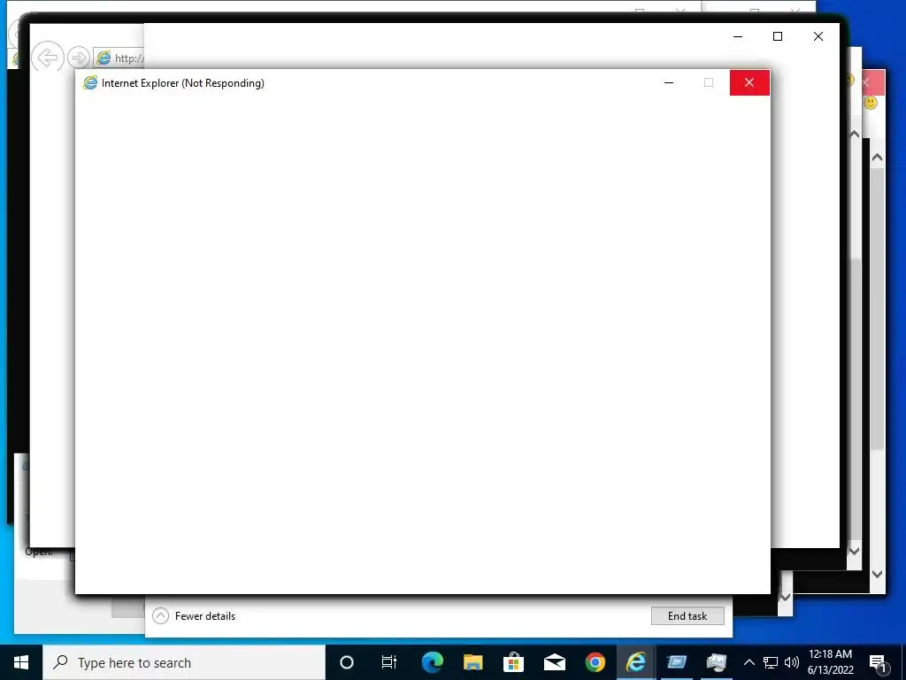Open Cortana from the taskbar
This screenshot has height=680, width=906.
[347, 662]
